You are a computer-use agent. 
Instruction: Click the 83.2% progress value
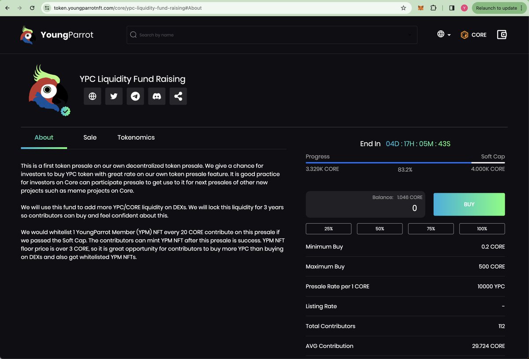[x=405, y=170]
